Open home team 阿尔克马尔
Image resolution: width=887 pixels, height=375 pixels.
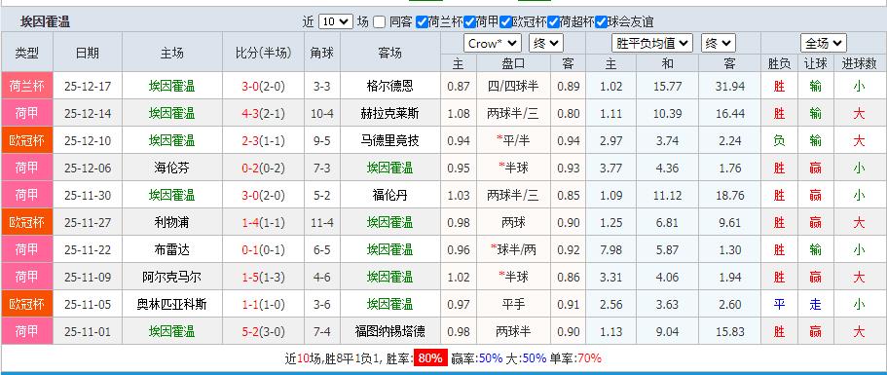(172, 278)
